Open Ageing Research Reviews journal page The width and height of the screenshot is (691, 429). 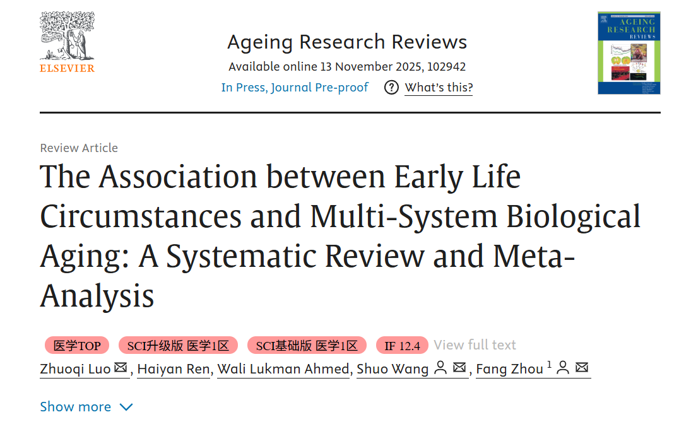coord(347,42)
